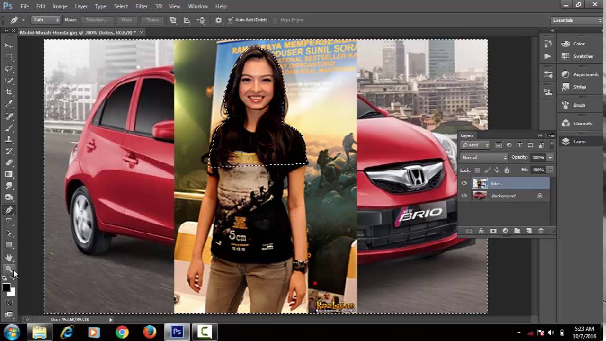Click the Link layers chain icon
606x341 pixels.
(469, 231)
